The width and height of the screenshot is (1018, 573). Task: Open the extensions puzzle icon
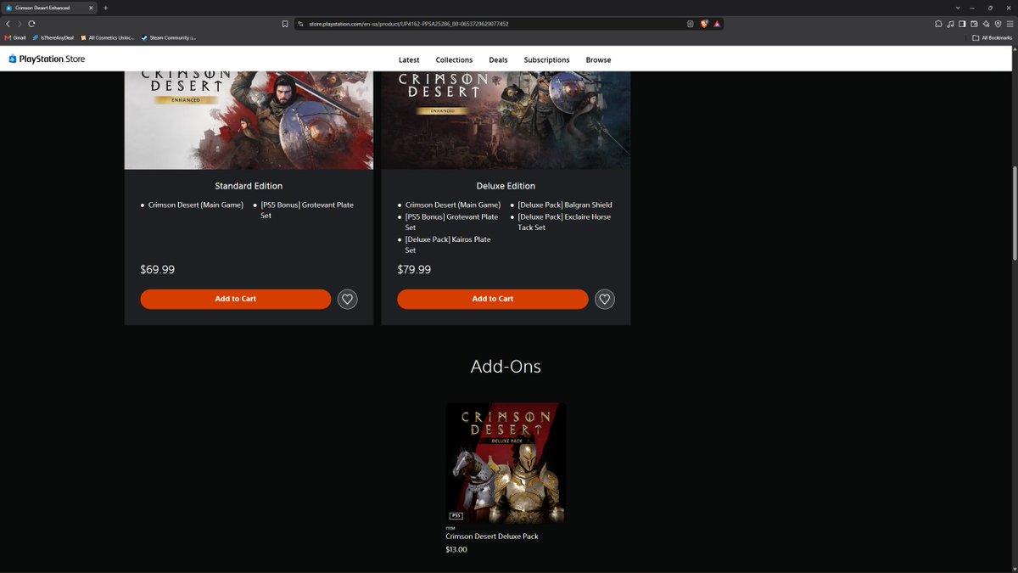click(938, 24)
